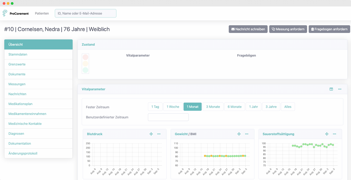Click the column layout icon in Vitalparameter header
This screenshot has height=180, width=351.
(331, 89)
